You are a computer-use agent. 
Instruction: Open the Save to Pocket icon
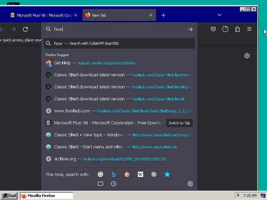(x=213, y=29)
